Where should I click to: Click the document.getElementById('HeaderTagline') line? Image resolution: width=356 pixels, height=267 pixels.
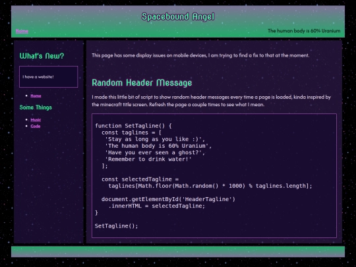[169, 199]
